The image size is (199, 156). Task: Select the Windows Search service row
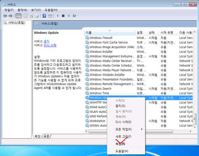(x=139, y=88)
